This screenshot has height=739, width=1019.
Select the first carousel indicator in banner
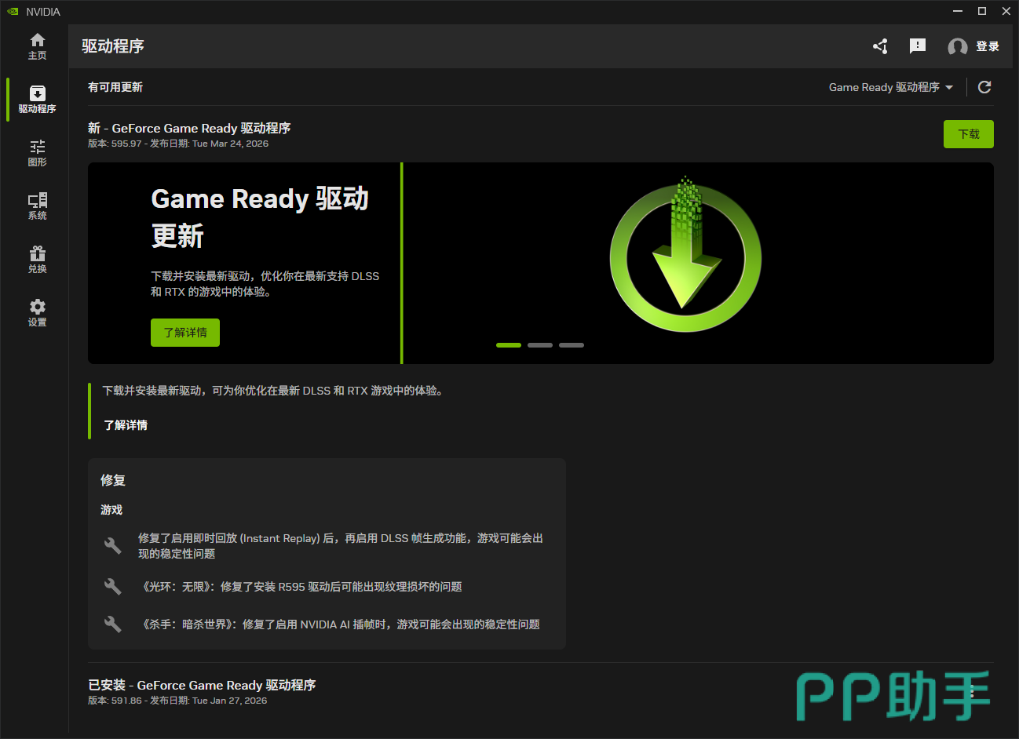[x=509, y=345]
